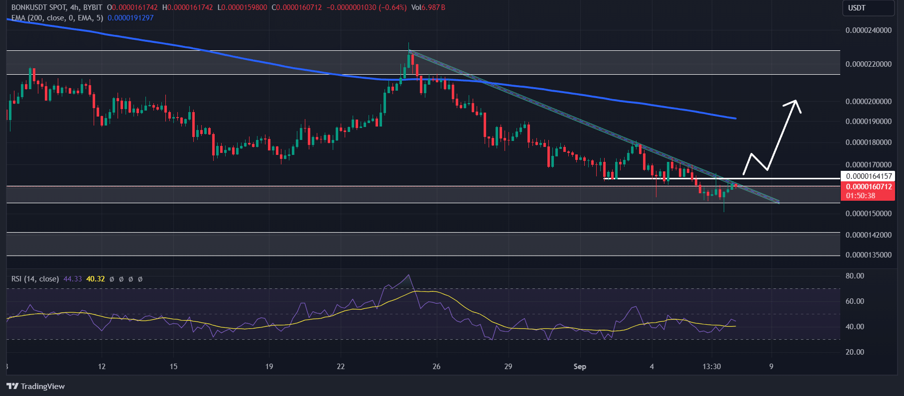The width and height of the screenshot is (904, 396).
Task: Click the RSI scale label 40.00
Action: coord(855,327)
